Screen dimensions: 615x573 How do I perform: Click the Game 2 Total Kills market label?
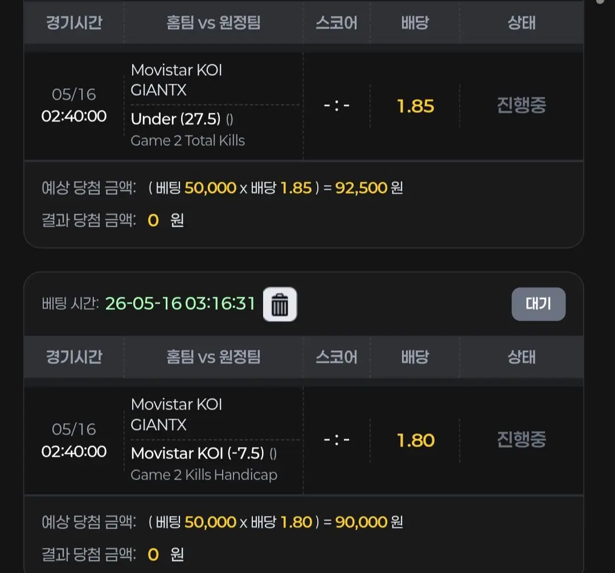click(x=187, y=141)
